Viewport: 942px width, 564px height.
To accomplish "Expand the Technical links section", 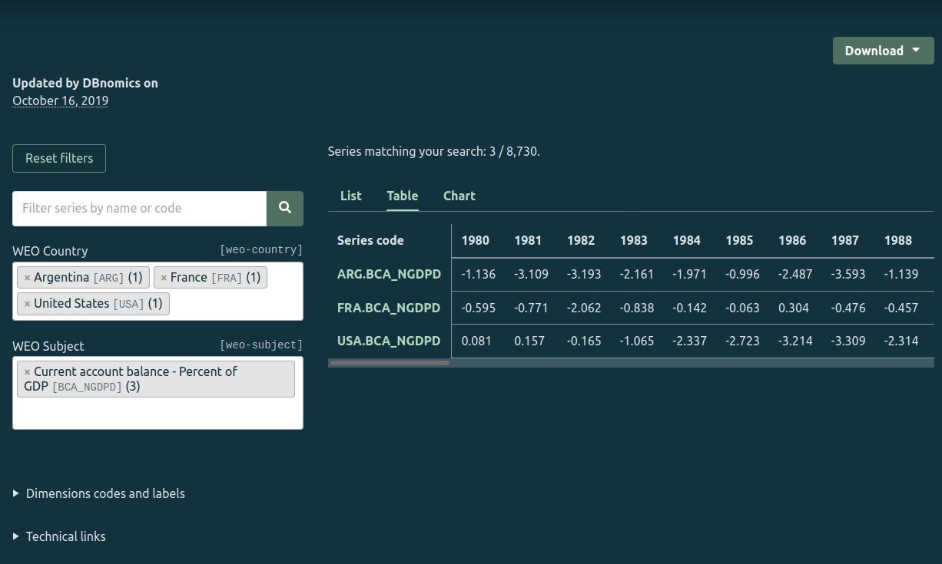I will pyautogui.click(x=59, y=536).
